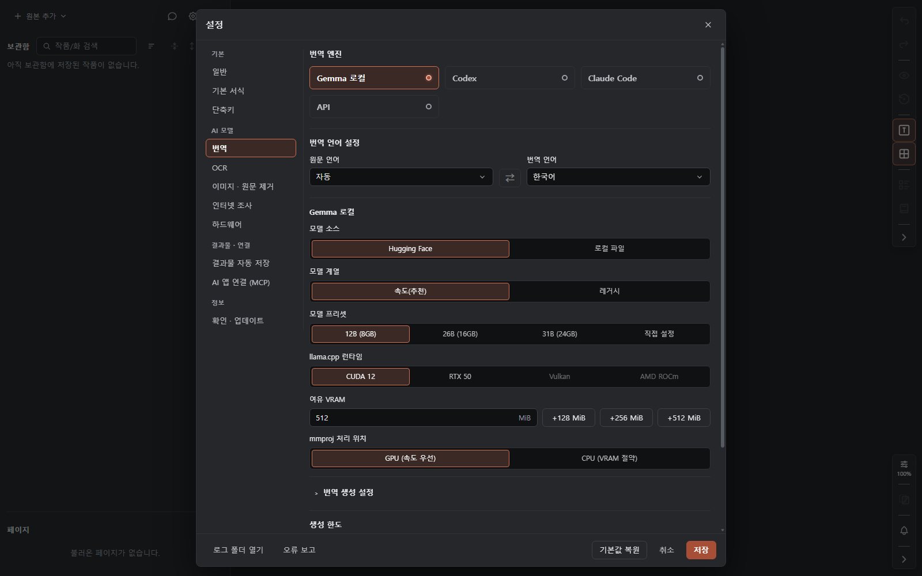Viewport: 922px width, 576px height.
Task: Choose the 레거시 model family
Action: coord(610,291)
